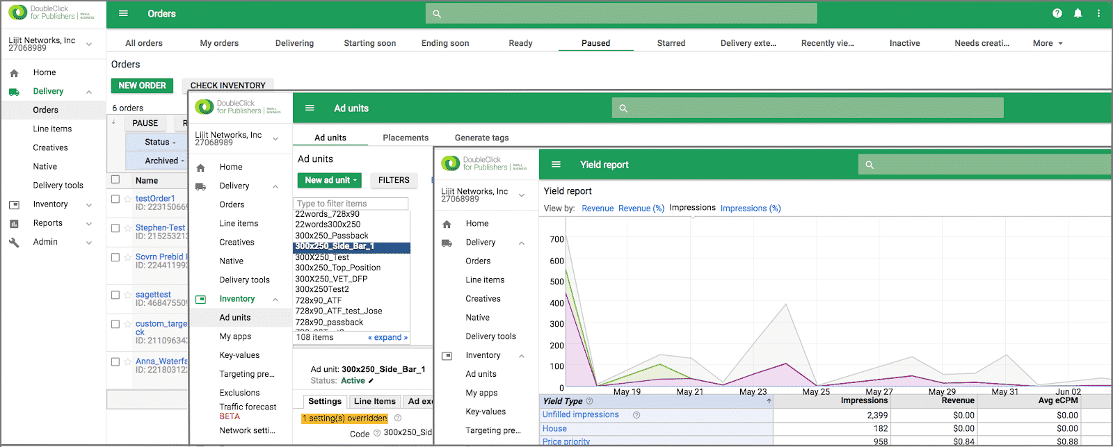The height and width of the screenshot is (447, 1113).
Task: Open the Status filter dropdown
Action: pyautogui.click(x=160, y=142)
